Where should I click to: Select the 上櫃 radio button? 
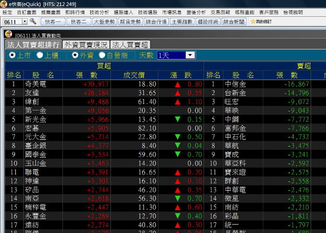coord(40,55)
